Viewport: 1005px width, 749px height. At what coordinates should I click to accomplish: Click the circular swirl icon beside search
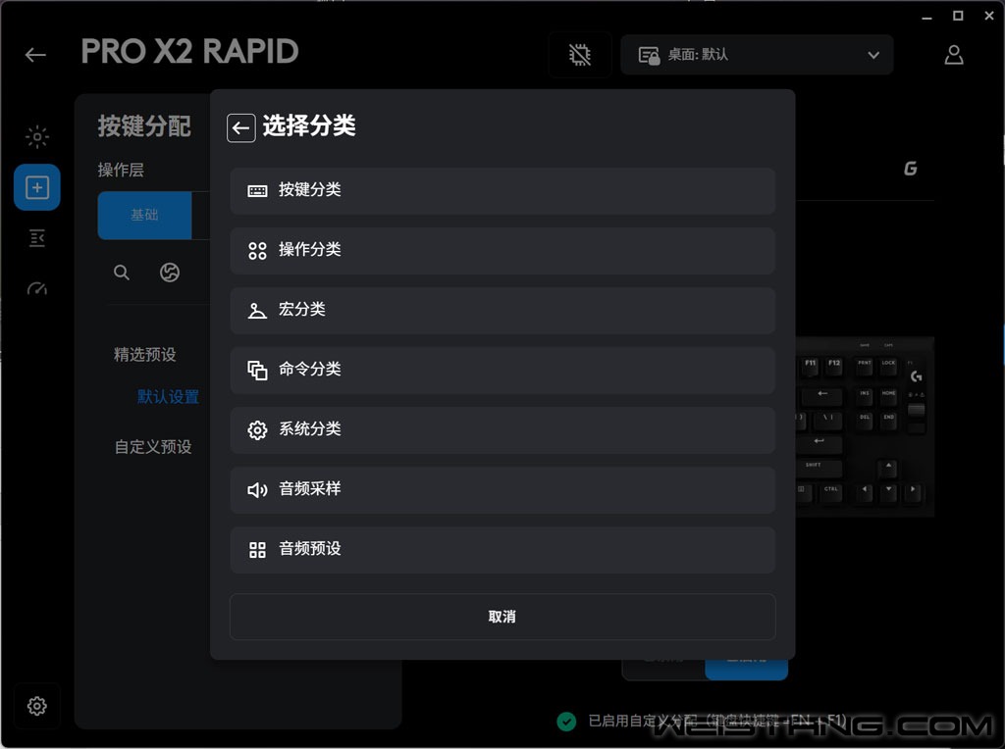170,273
